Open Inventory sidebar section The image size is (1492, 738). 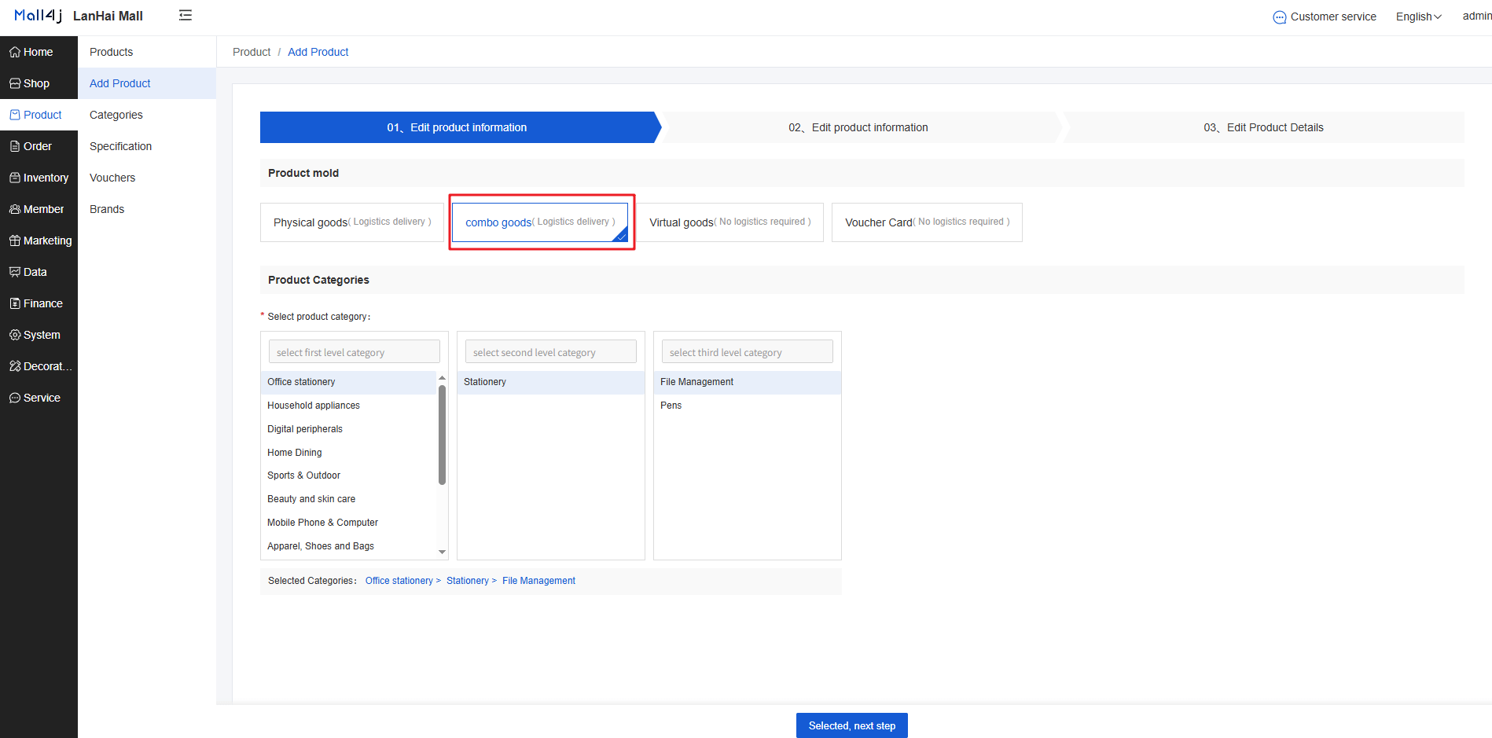click(x=39, y=178)
